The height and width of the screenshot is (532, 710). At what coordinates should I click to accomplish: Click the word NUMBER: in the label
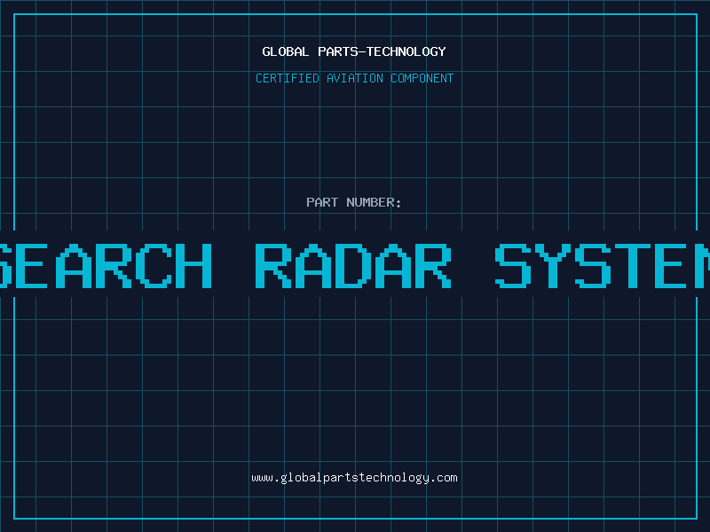[x=374, y=202]
